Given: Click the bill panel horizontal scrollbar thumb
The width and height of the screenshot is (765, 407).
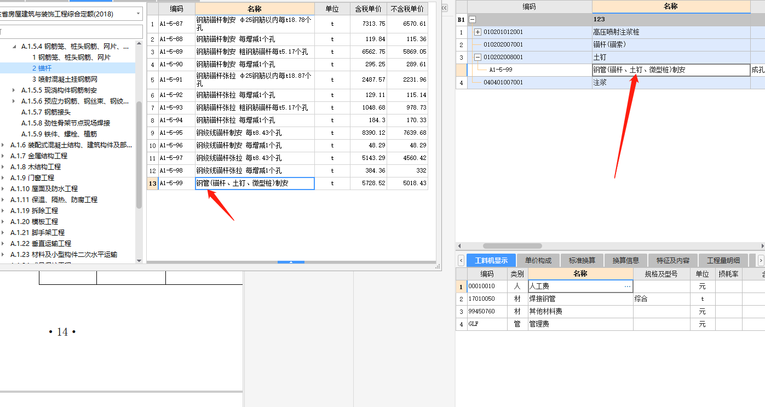Looking at the screenshot, I should (x=512, y=246).
